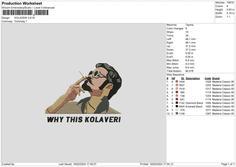Click the brown color swatch in stop row 1

click(x=177, y=82)
